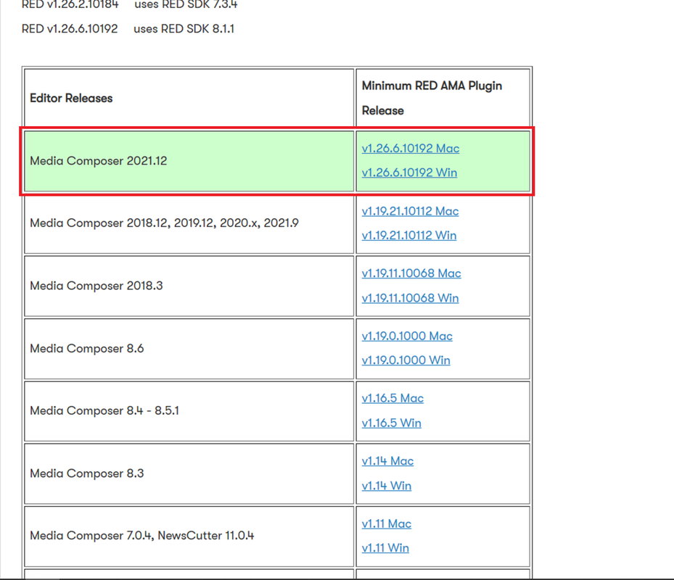This screenshot has width=674, height=580.
Task: Select Media Composer 2018.3 cell text
Action: point(96,286)
